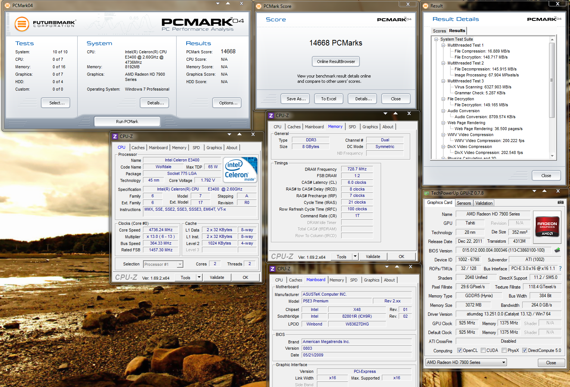Toggle the DirectCompute 5.0 checkbox

[524, 350]
